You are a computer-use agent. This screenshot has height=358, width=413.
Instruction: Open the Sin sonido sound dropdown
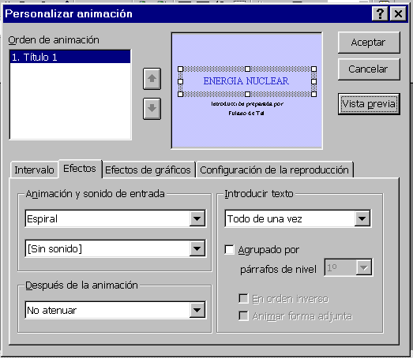[x=197, y=248]
